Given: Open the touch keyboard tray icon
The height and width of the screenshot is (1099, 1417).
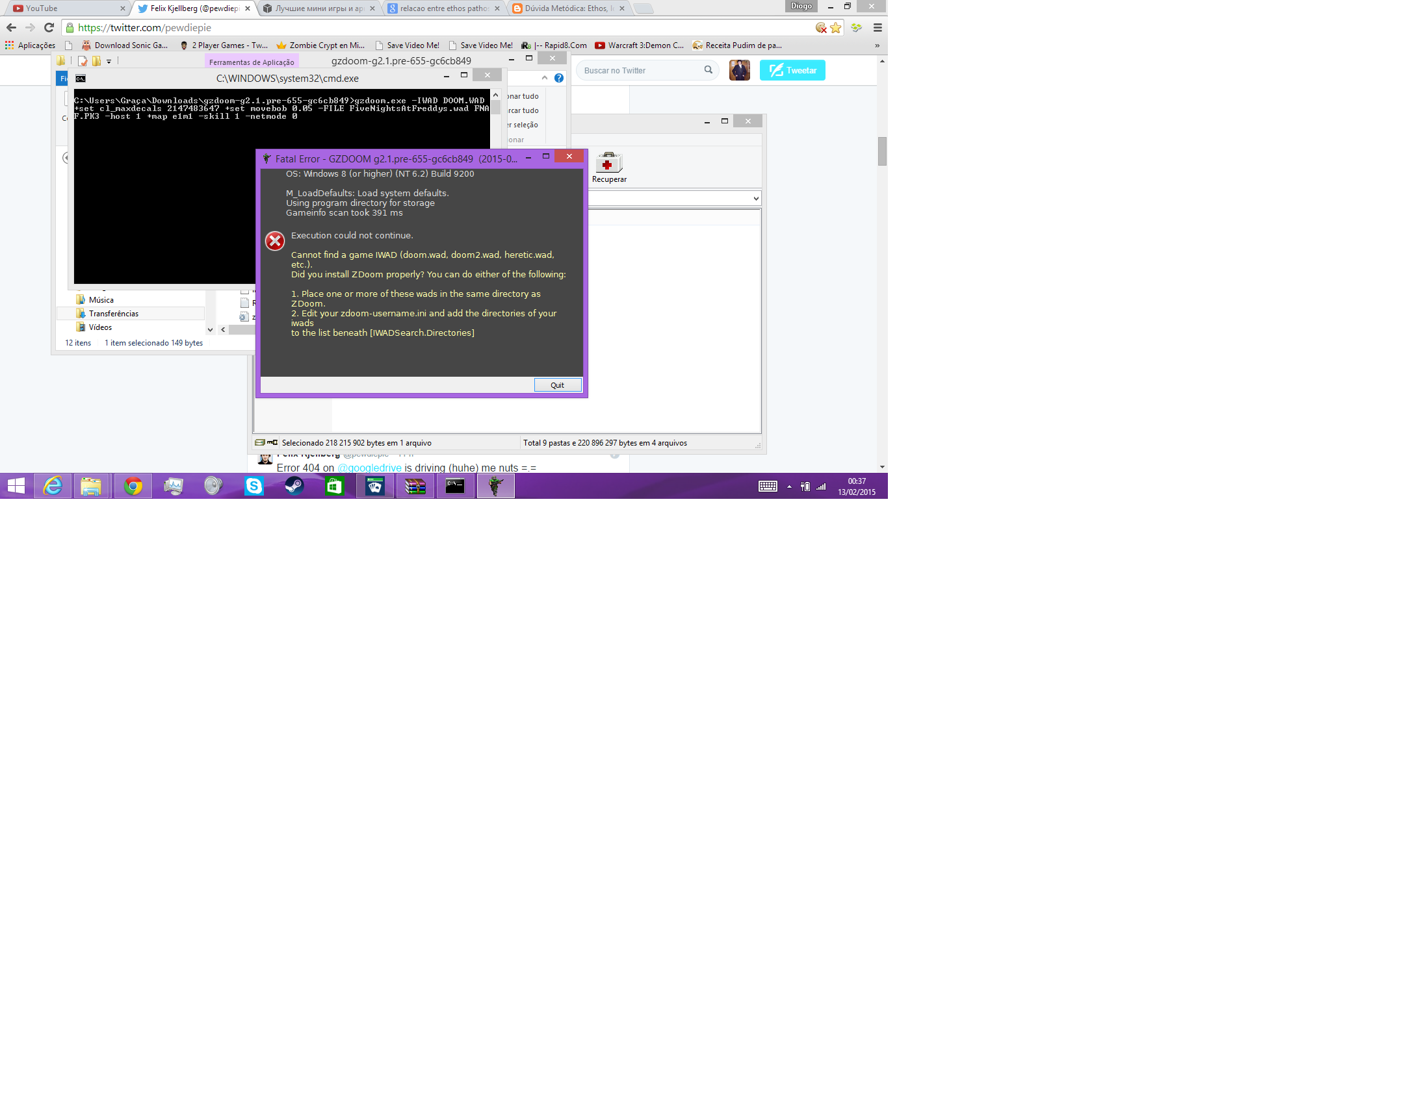Looking at the screenshot, I should point(768,486).
